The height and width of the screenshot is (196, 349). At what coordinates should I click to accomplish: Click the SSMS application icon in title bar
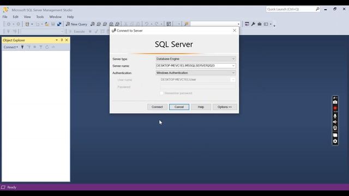pos(5,10)
